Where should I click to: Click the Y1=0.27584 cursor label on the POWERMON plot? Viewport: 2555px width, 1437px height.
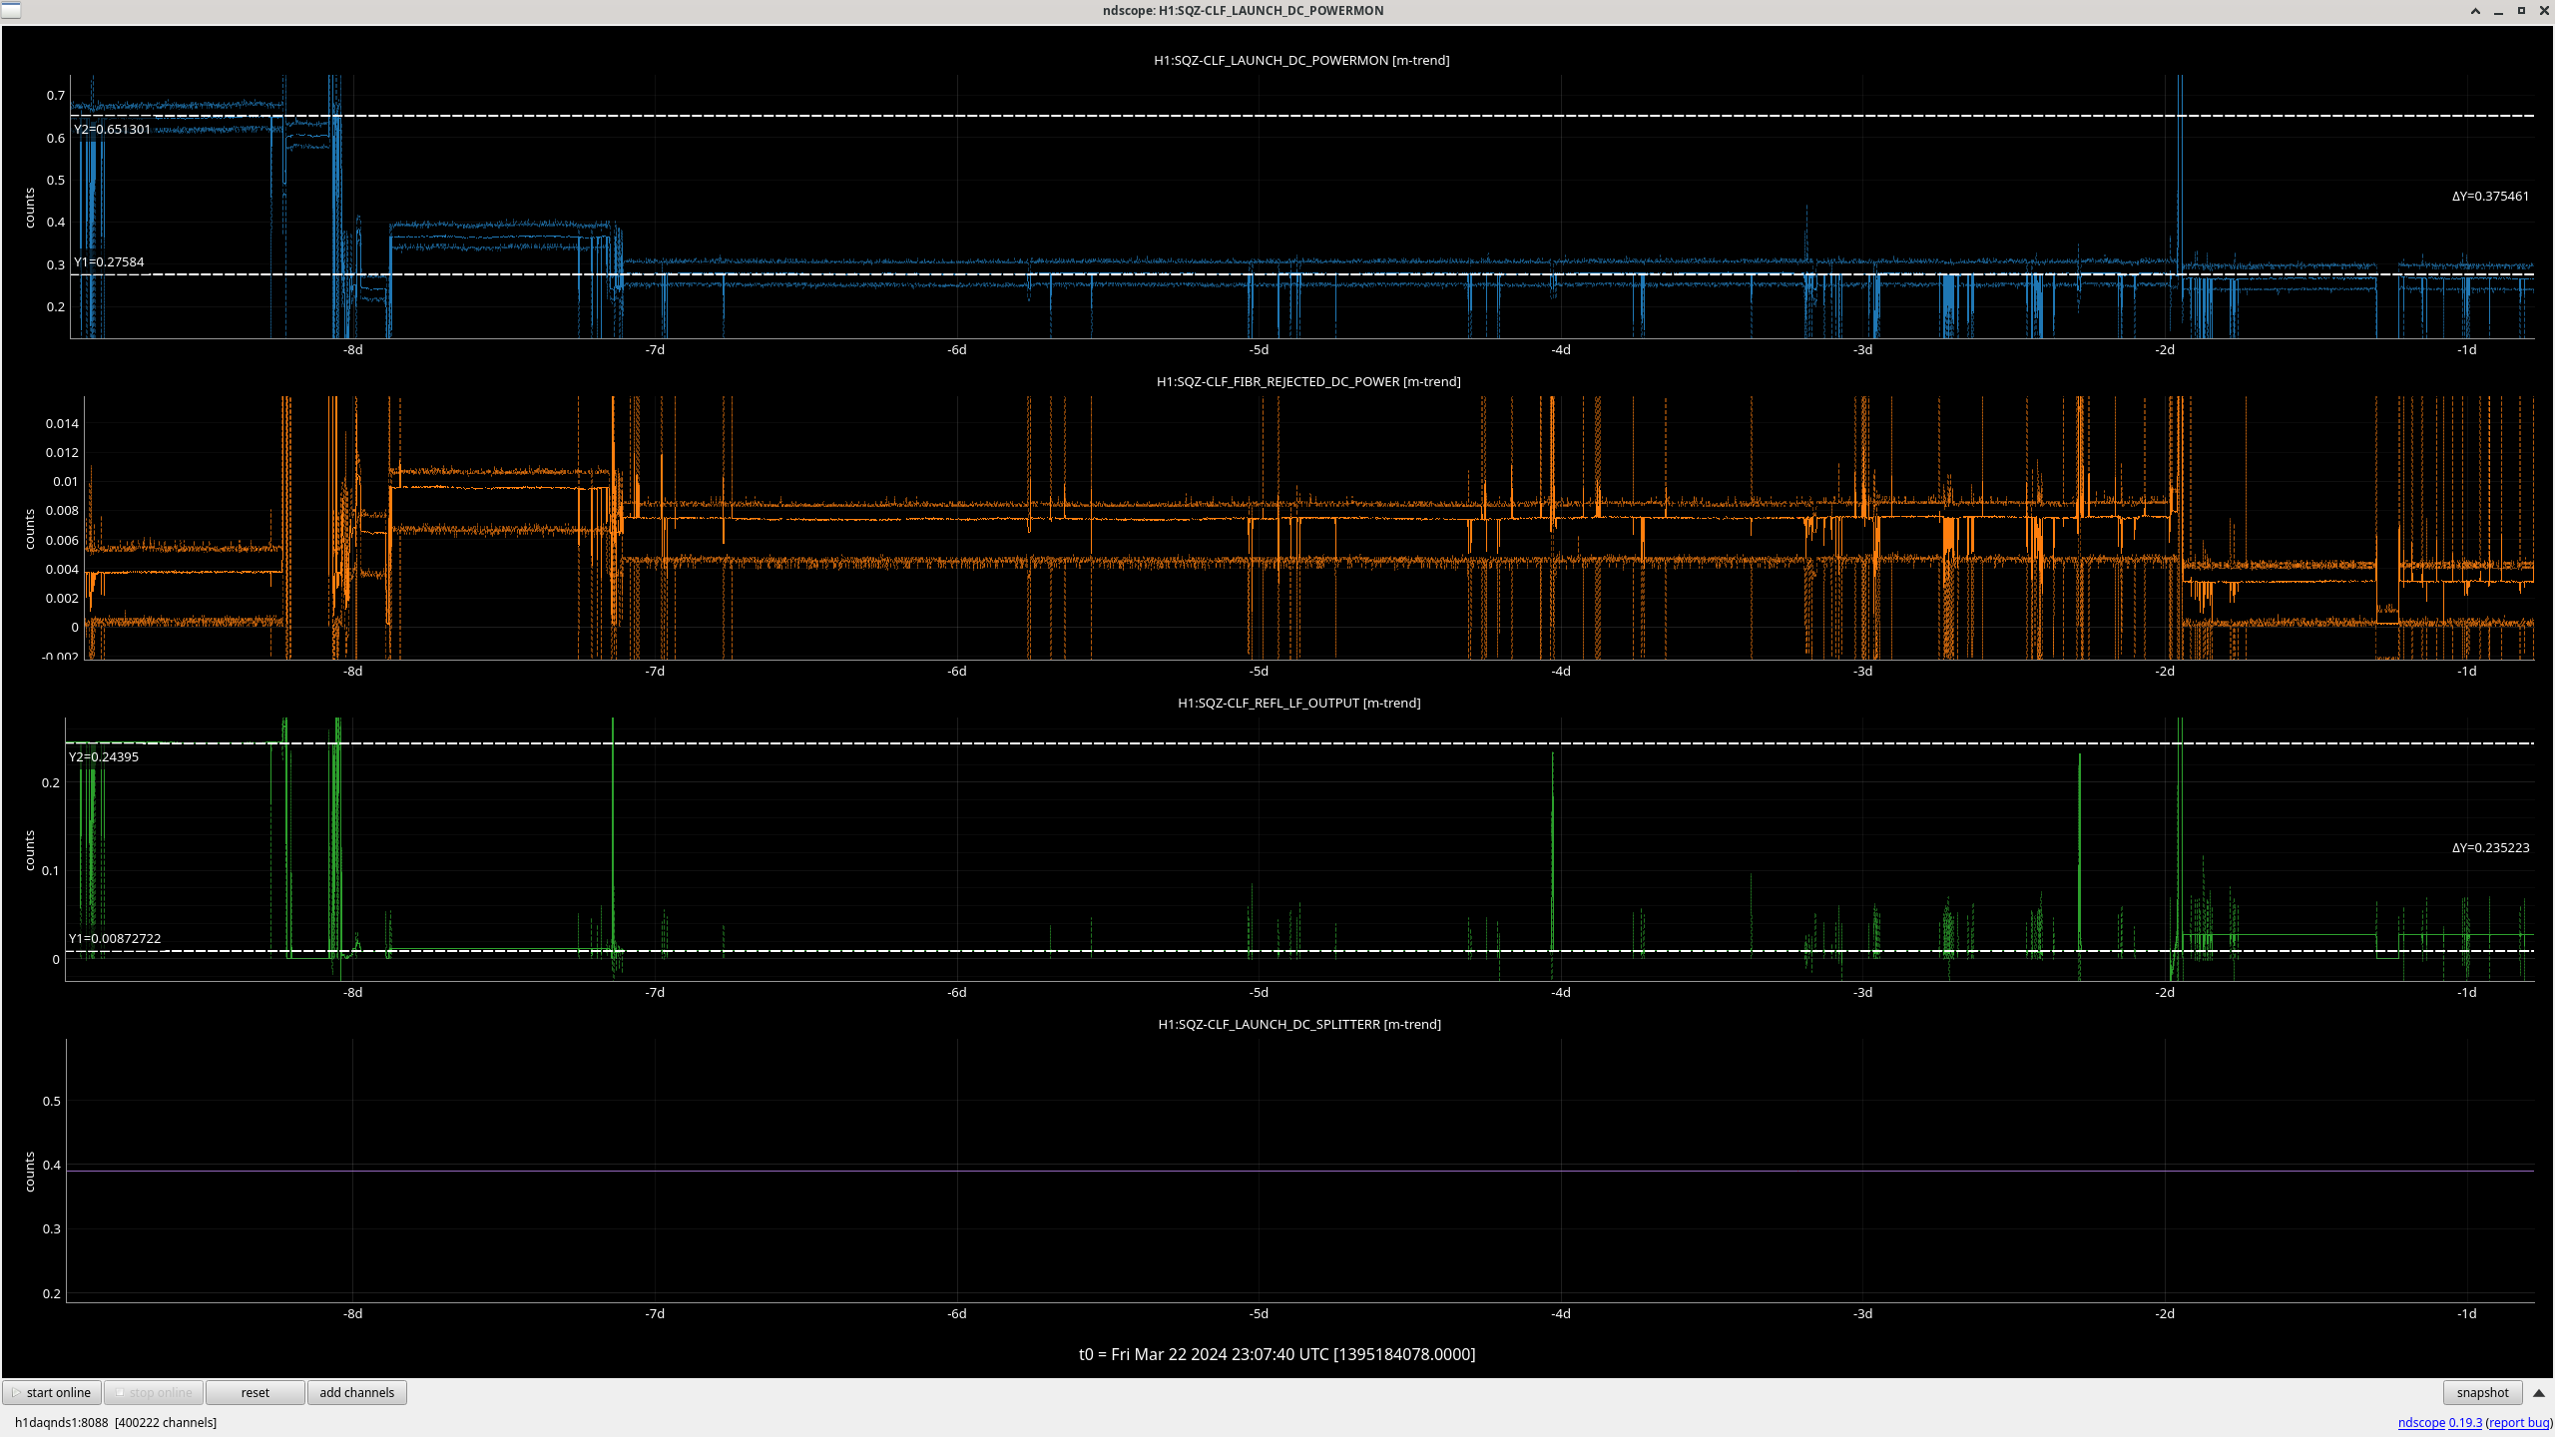[x=109, y=261]
